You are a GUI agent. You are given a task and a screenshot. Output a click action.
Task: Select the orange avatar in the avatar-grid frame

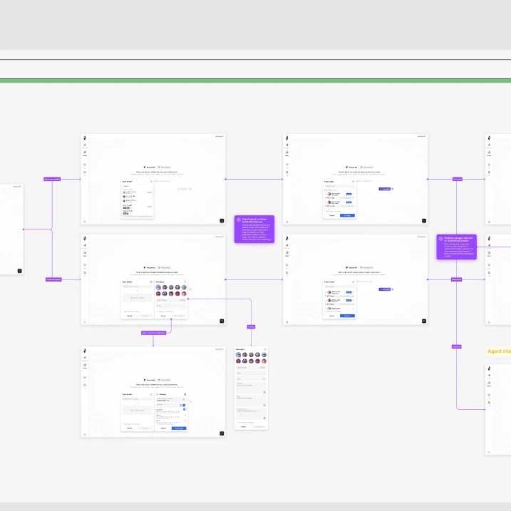tap(184, 294)
